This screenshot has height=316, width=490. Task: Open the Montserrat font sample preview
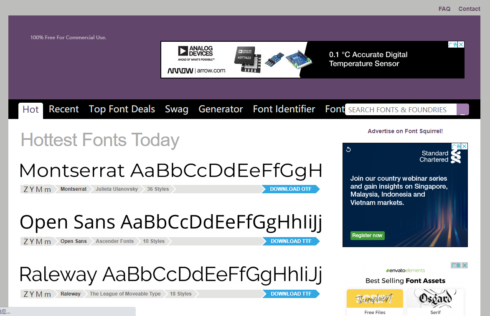pos(170,171)
